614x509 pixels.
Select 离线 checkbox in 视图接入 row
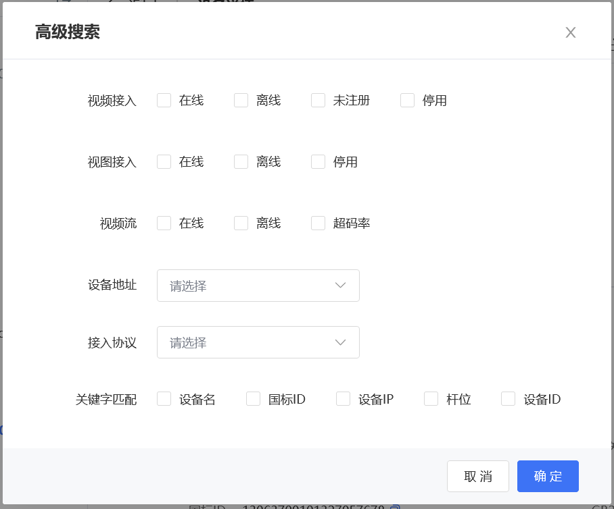click(241, 162)
